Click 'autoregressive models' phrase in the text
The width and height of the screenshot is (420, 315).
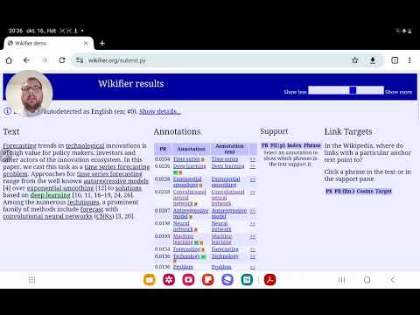[x=116, y=181]
